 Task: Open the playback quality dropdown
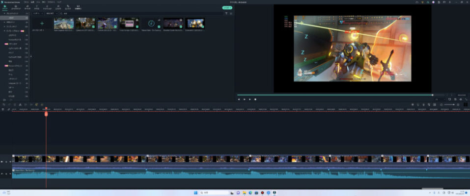pos(439,99)
